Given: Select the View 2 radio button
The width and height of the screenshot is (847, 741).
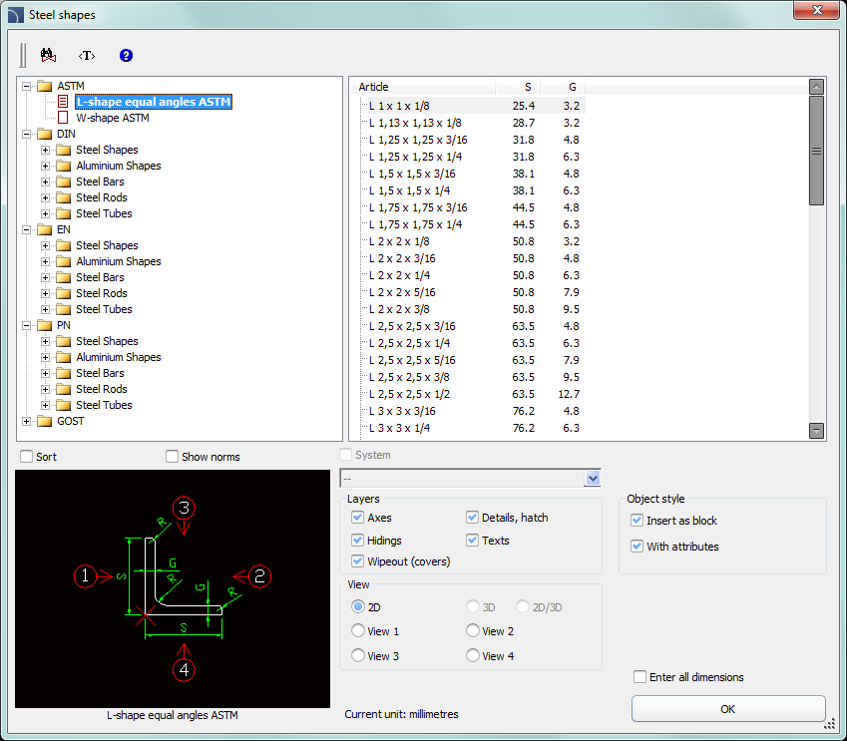Looking at the screenshot, I should coord(473,630).
